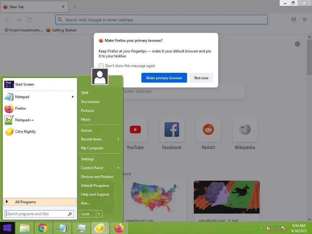The image size is (312, 234).
Task: Open Music from the Start menu
Action: tap(86, 119)
